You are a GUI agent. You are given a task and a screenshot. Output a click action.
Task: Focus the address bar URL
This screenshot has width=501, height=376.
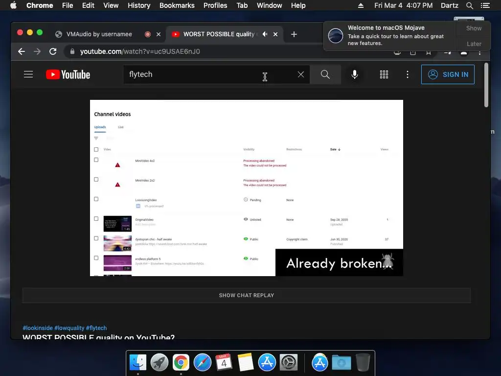tap(140, 51)
